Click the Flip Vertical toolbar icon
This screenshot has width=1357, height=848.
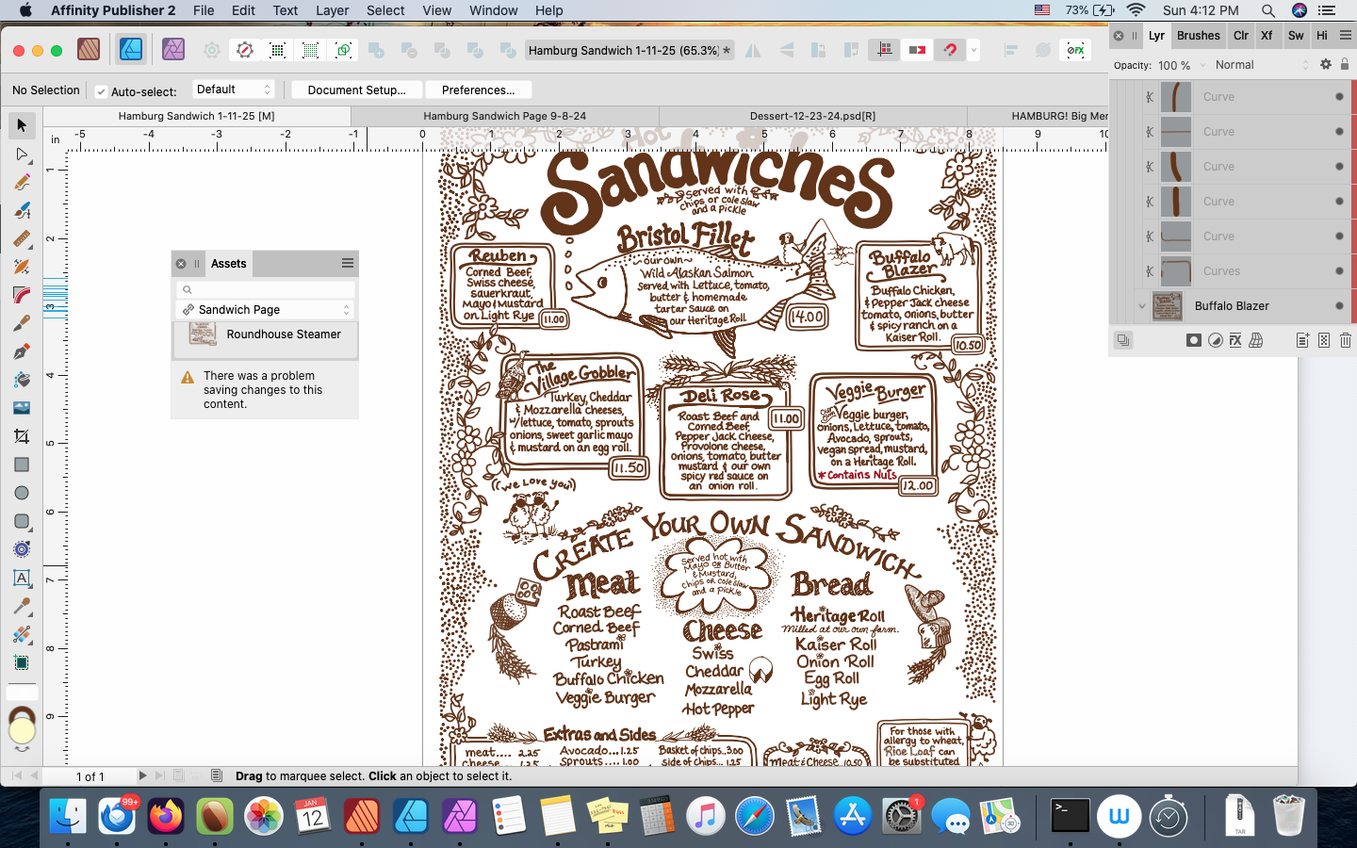[786, 50]
